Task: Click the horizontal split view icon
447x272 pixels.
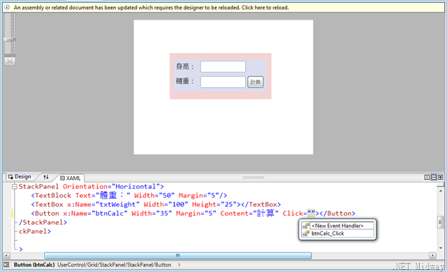Action: click(x=434, y=177)
